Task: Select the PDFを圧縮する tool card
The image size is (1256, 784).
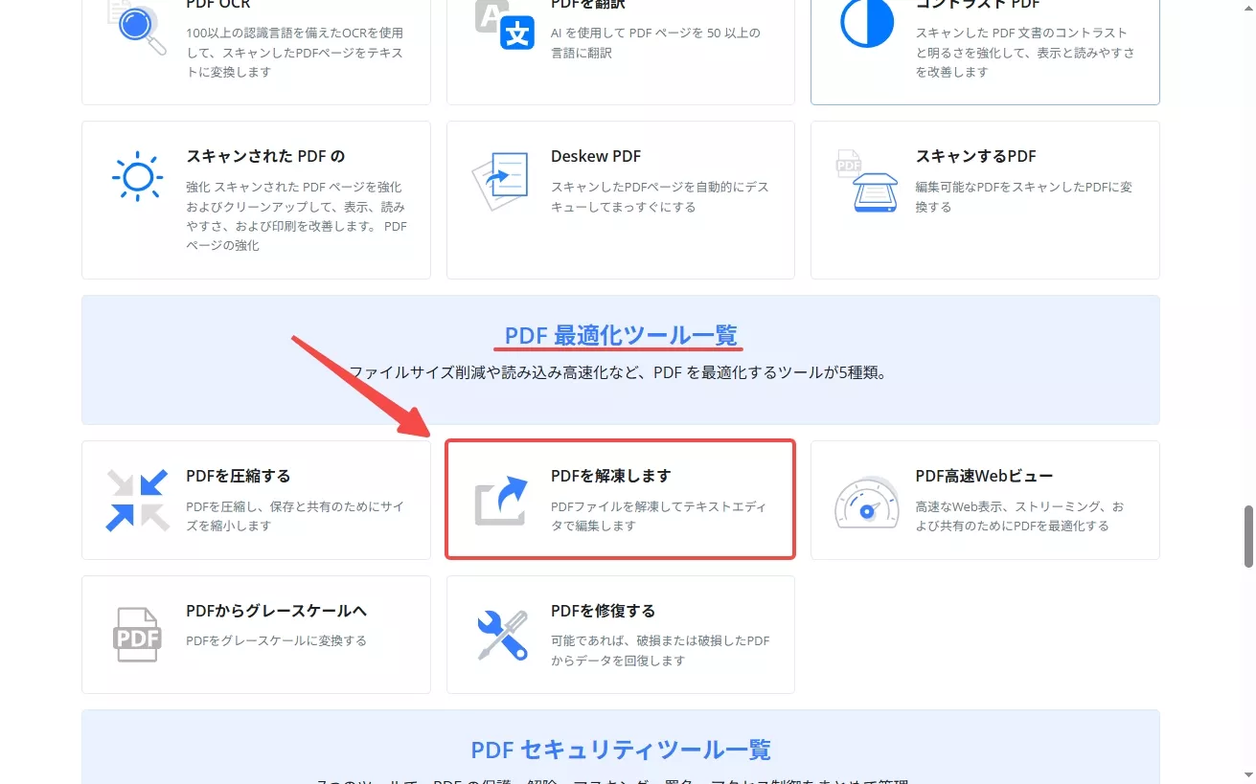Action: tap(256, 499)
